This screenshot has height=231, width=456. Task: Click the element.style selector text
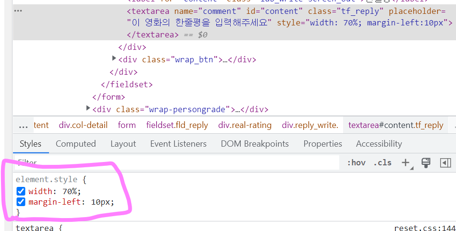pos(47,179)
